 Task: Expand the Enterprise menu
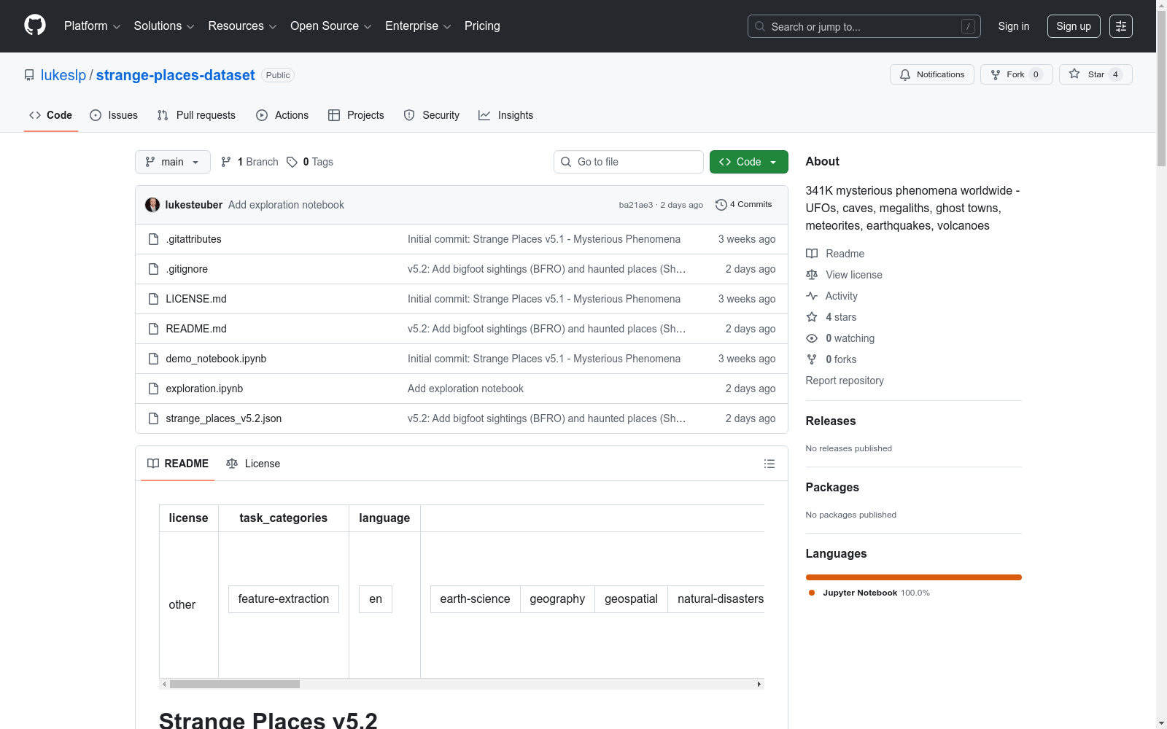[418, 26]
